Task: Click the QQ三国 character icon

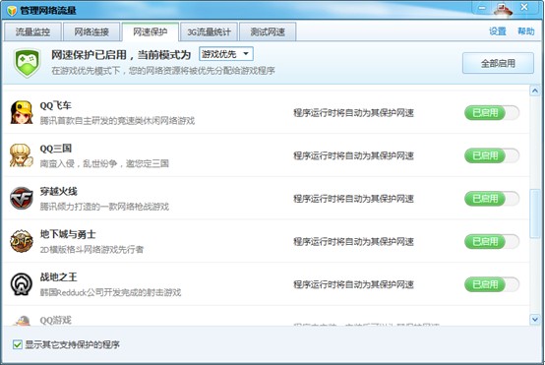Action: (22, 155)
